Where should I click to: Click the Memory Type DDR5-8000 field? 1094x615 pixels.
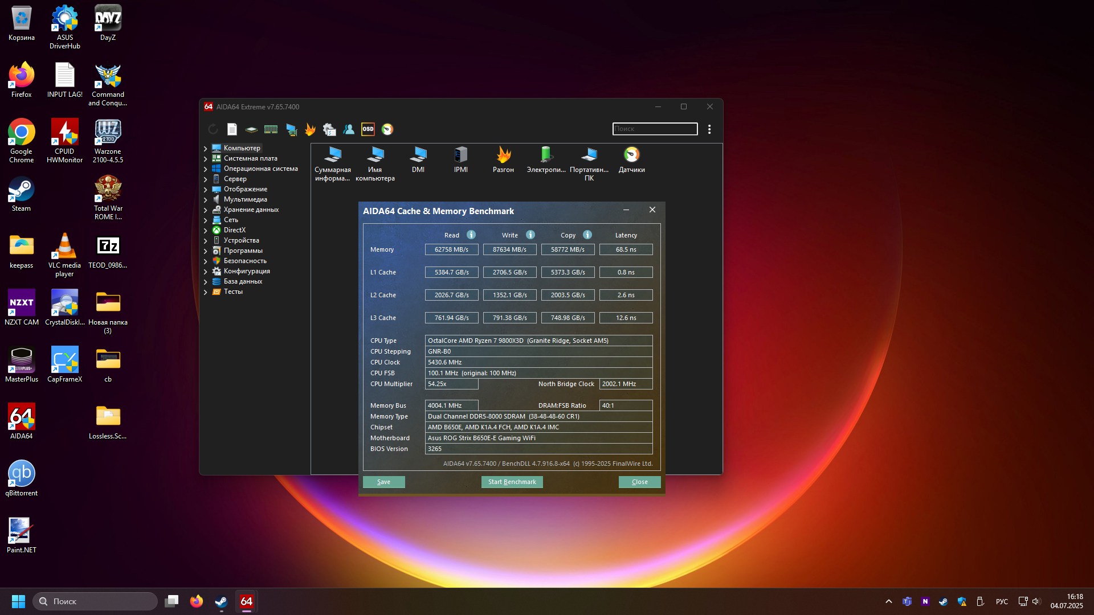coord(539,416)
